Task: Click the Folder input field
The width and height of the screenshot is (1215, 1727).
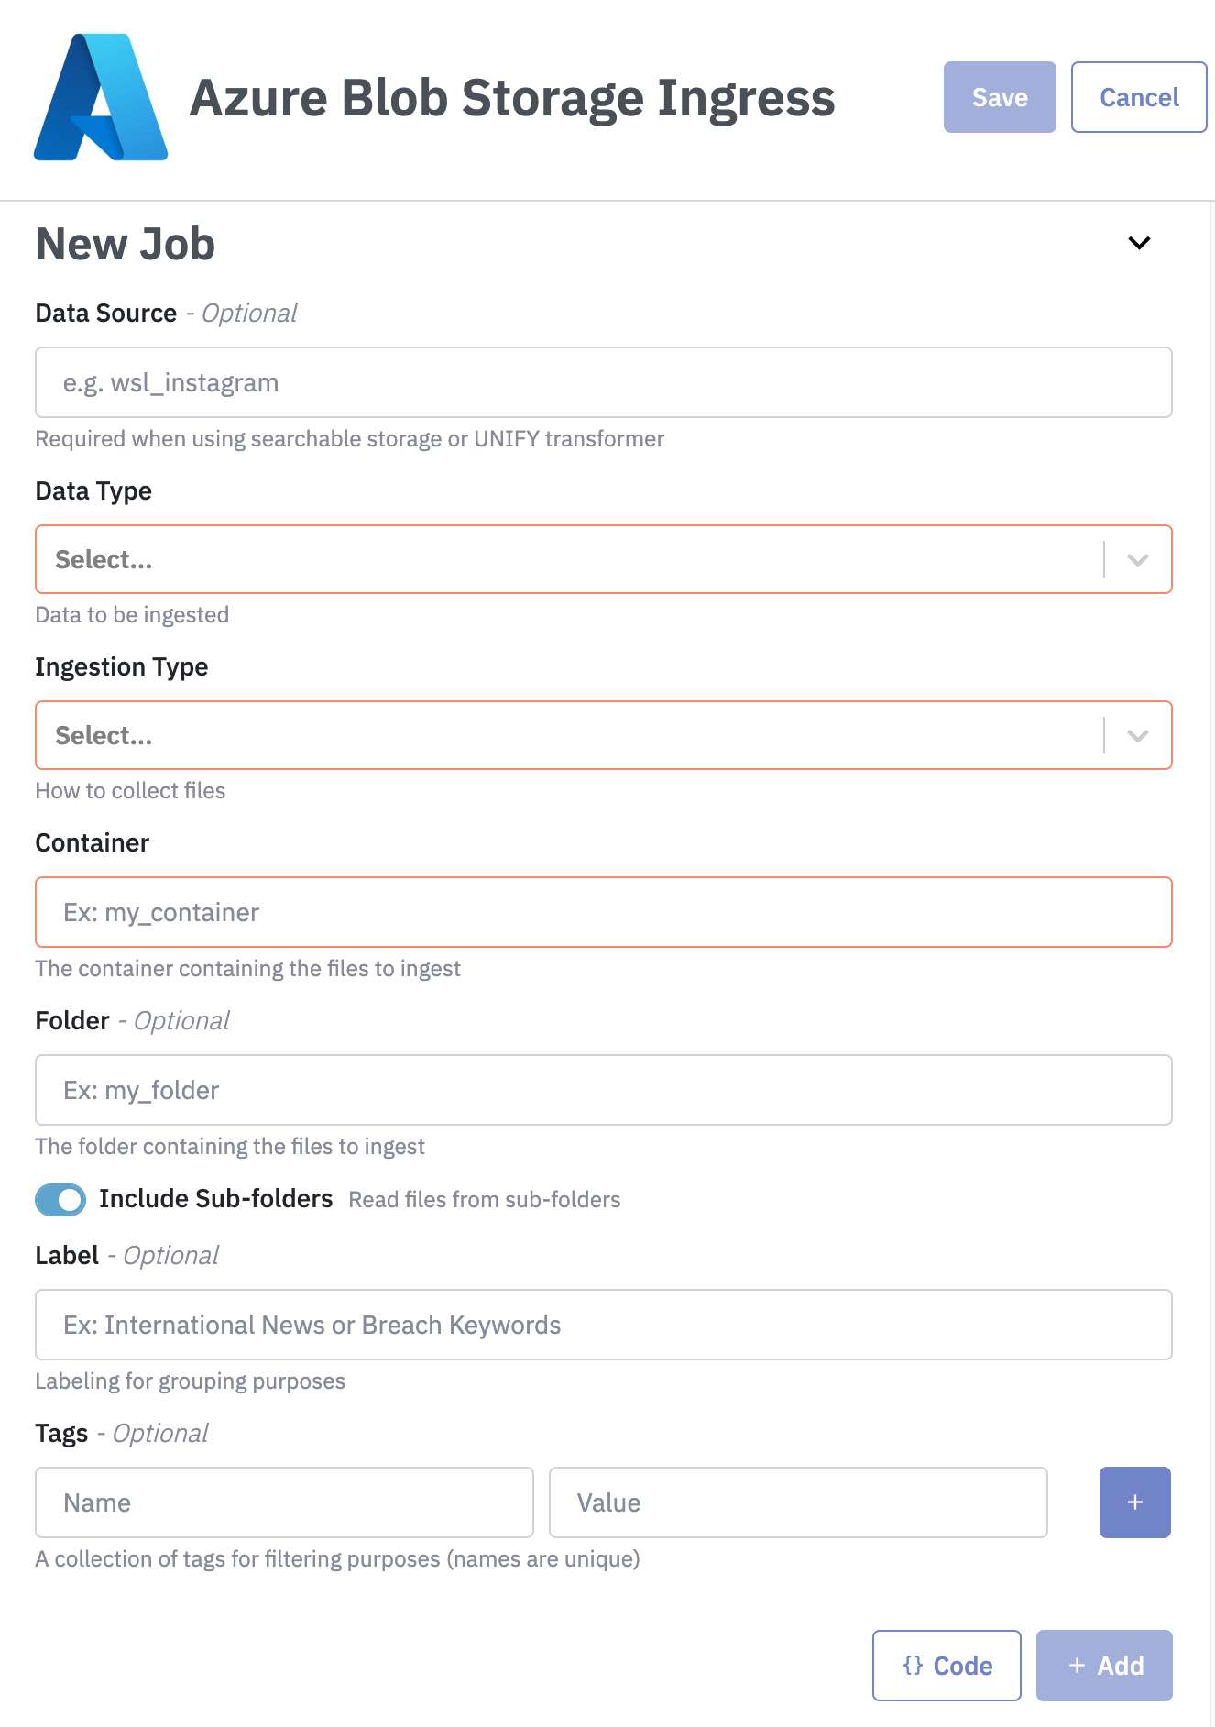Action: 603,1090
